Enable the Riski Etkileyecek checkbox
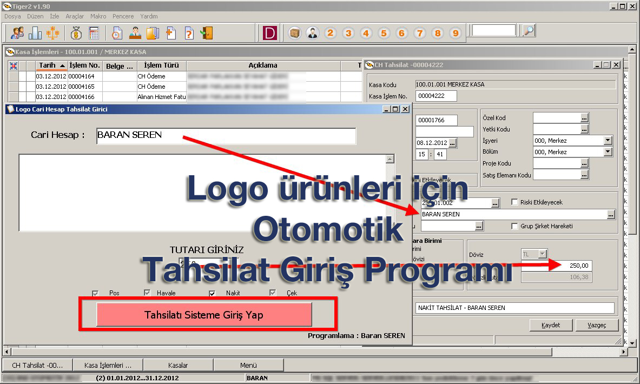Viewport: 640px width, 384px height. (514, 202)
